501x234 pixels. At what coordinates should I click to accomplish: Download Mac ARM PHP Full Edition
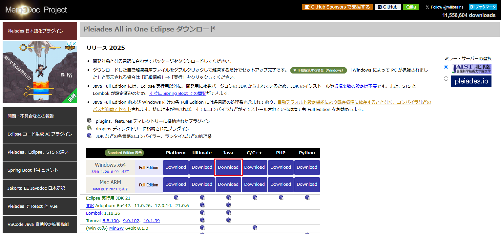click(281, 185)
